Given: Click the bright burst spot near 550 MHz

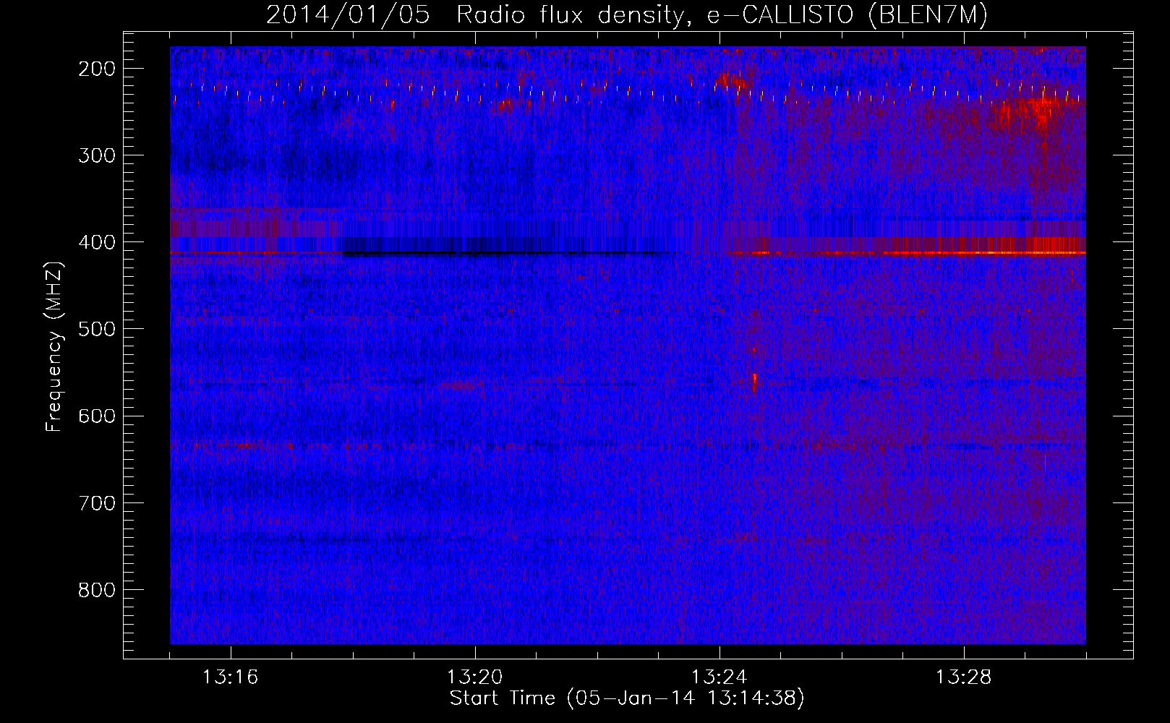Looking at the screenshot, I should tap(754, 382).
